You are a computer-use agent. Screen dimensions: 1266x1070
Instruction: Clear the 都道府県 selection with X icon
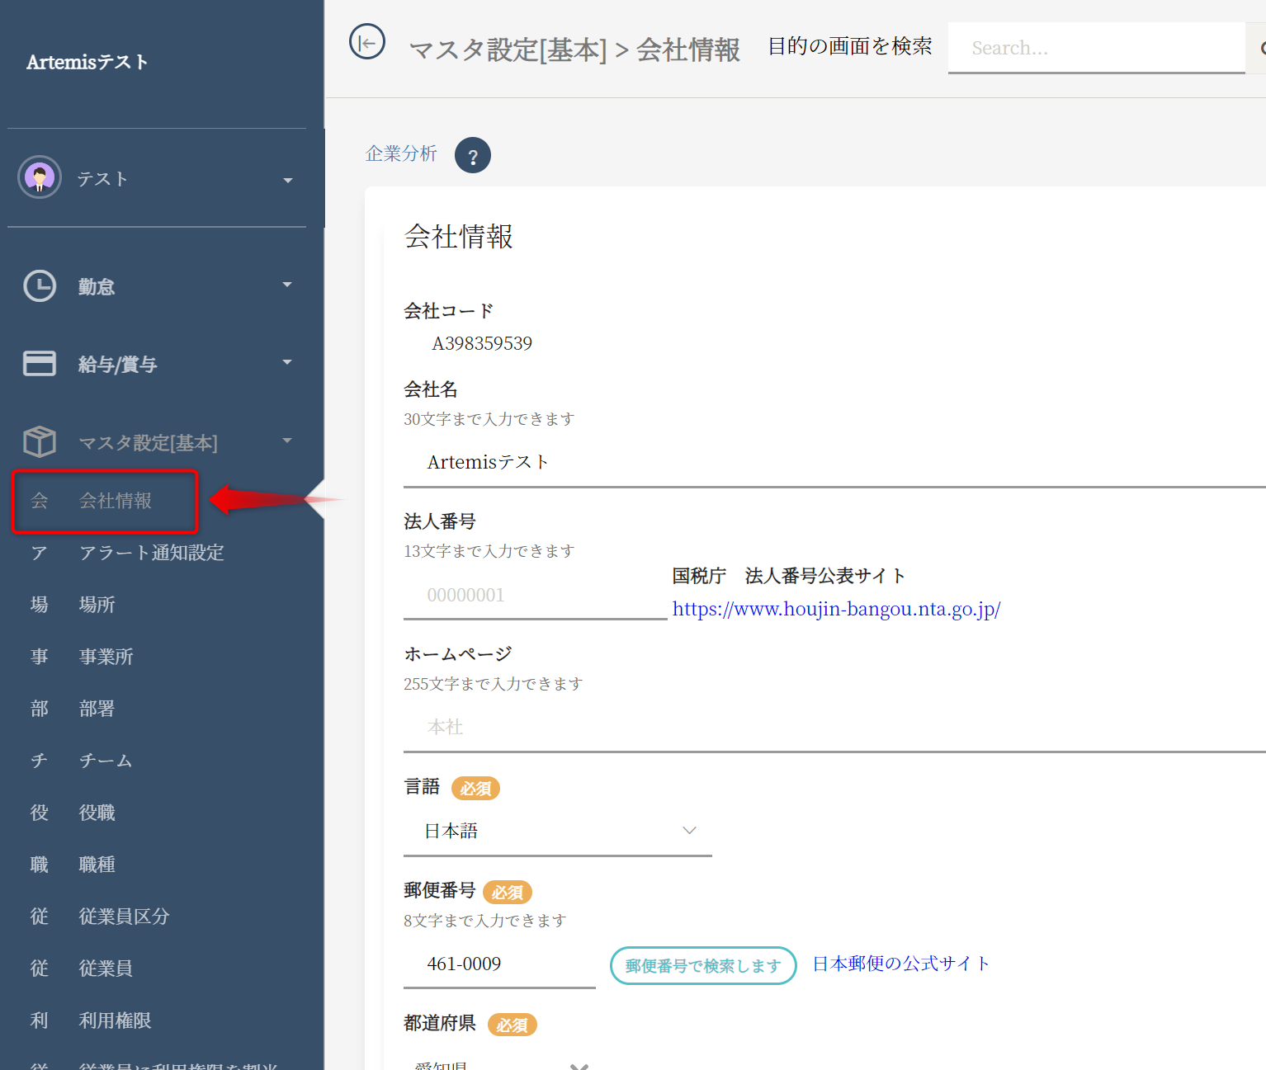pyautogui.click(x=579, y=1065)
